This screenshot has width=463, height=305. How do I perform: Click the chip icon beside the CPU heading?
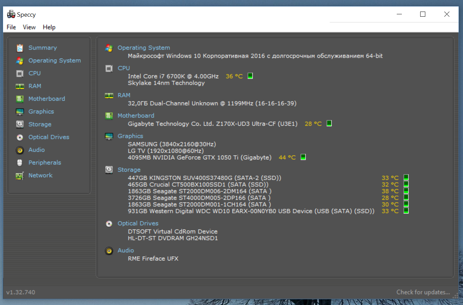pos(109,68)
